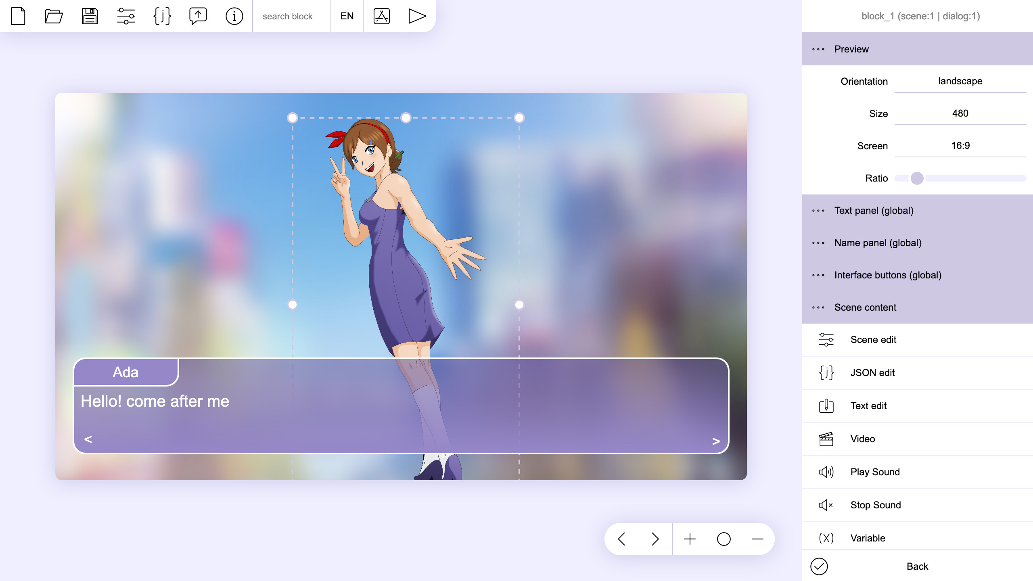Toggle the EN language selector
The height and width of the screenshot is (581, 1033).
[x=347, y=16]
